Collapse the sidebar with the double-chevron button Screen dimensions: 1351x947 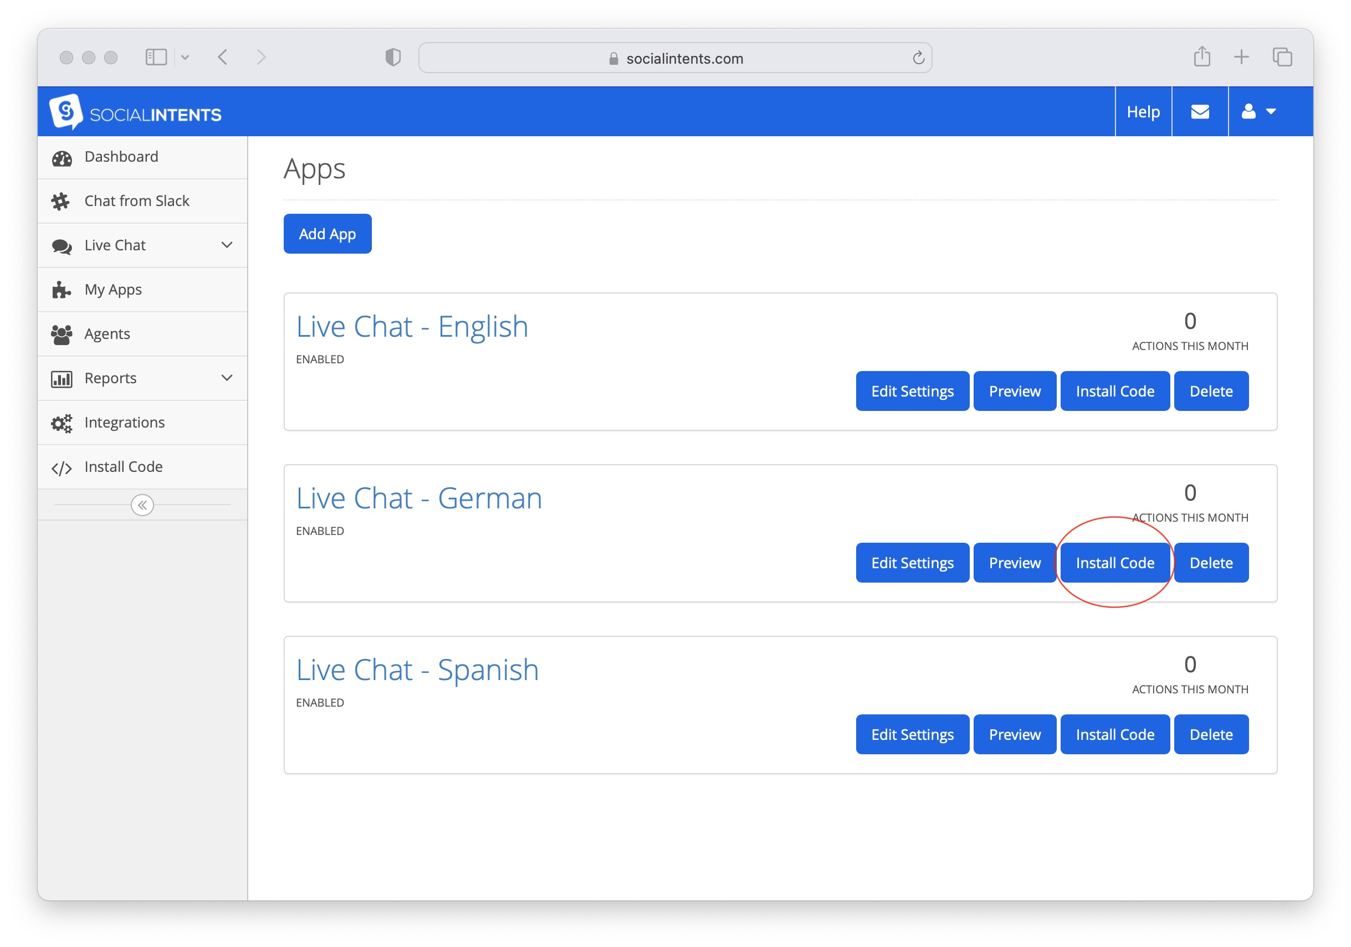pos(142,505)
